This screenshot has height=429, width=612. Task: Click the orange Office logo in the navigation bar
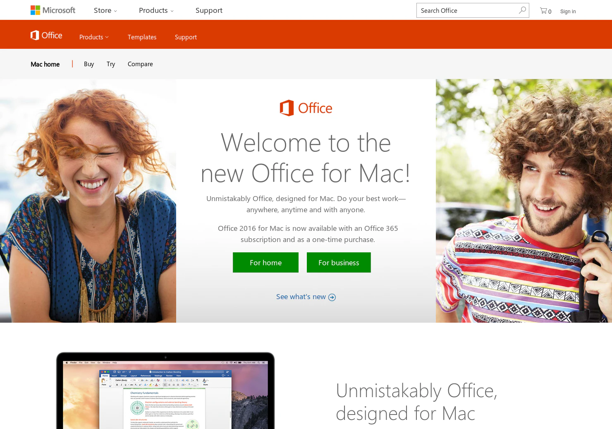(x=46, y=35)
